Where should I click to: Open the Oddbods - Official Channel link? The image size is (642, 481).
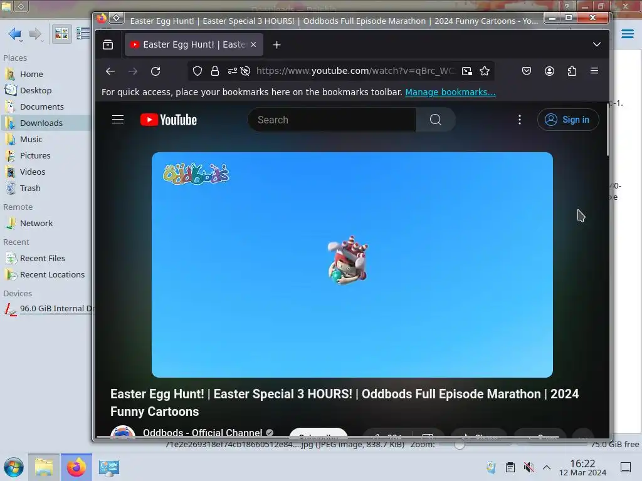pos(203,433)
